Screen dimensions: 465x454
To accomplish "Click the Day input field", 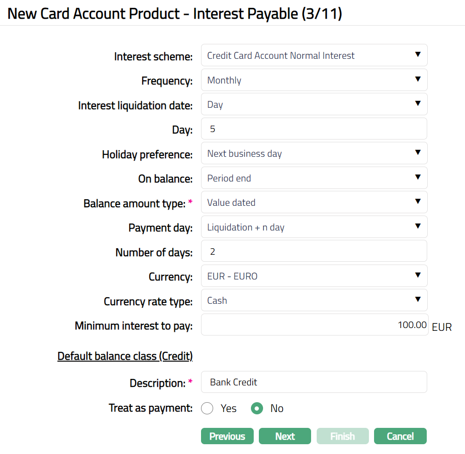I will pos(314,129).
